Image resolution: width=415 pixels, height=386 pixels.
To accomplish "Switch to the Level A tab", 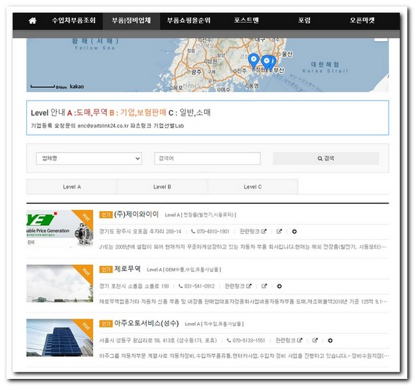I will click(71, 187).
